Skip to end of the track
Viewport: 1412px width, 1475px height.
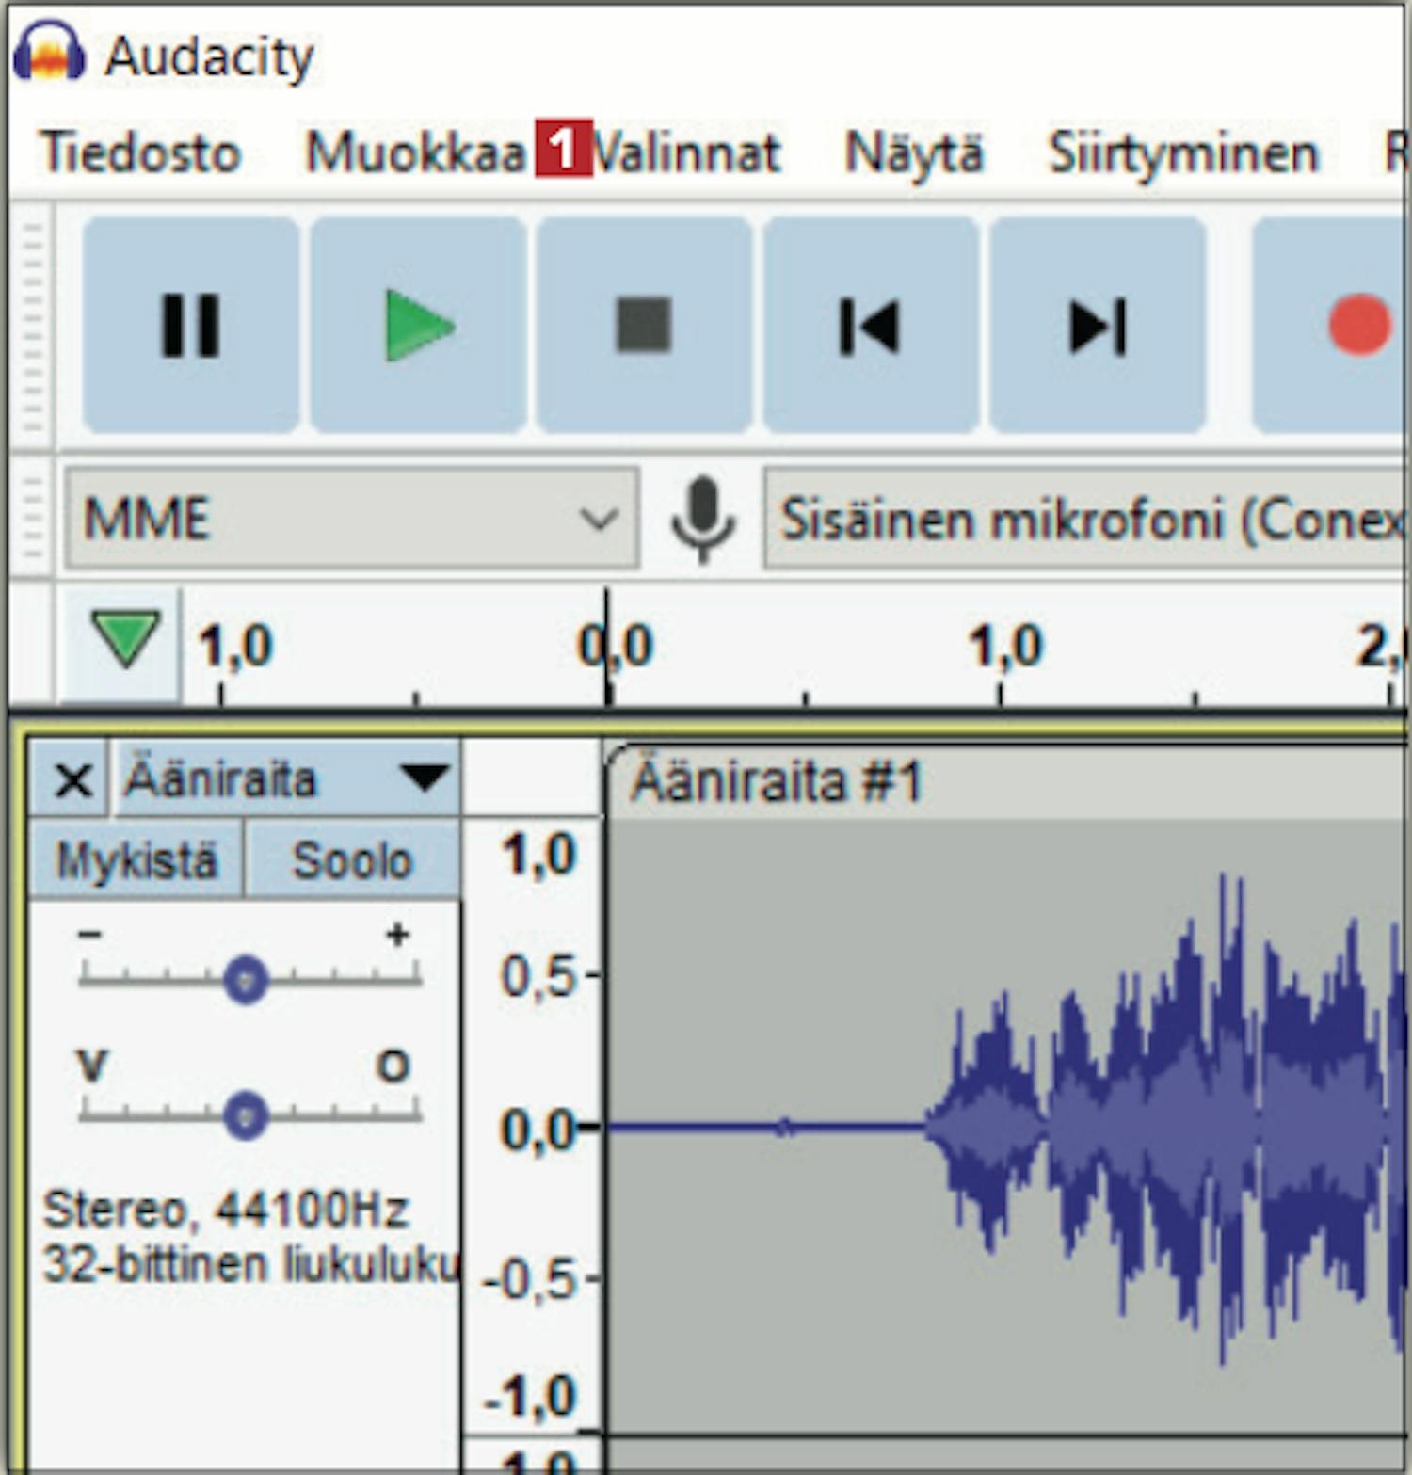(1098, 326)
